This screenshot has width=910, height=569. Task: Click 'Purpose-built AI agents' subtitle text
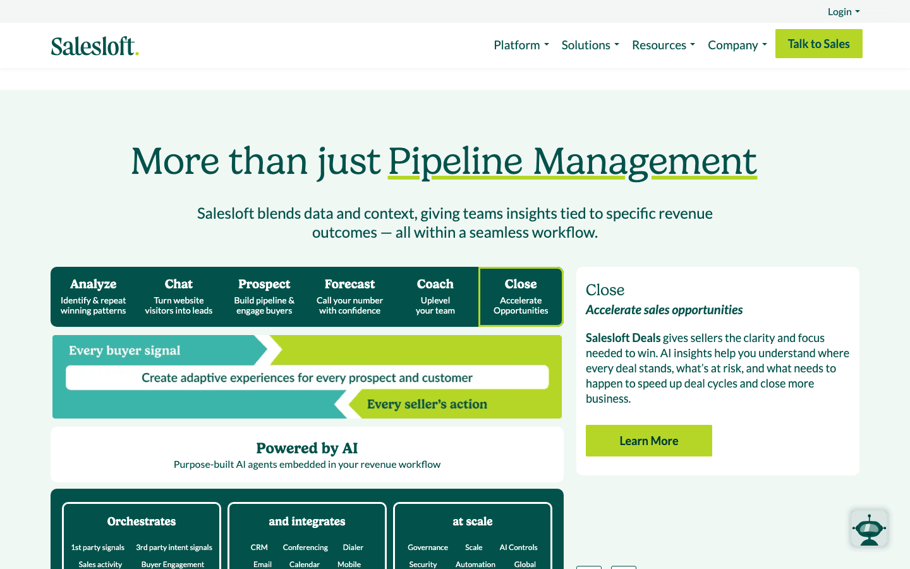click(307, 464)
